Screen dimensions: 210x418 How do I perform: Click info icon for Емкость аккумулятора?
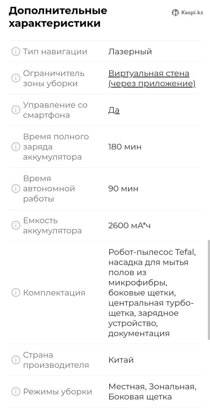click(x=16, y=225)
